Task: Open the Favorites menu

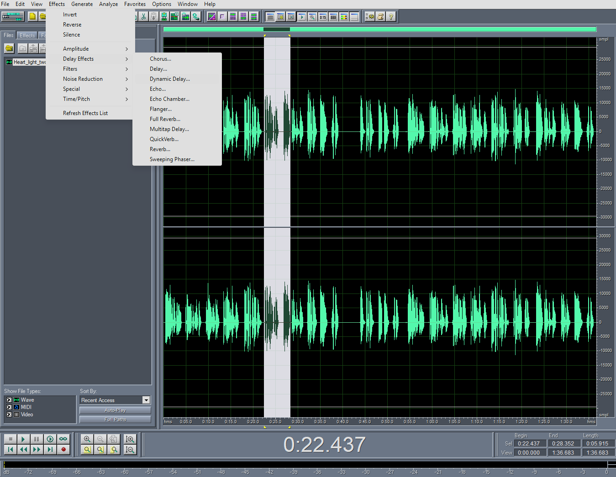Action: (135, 4)
